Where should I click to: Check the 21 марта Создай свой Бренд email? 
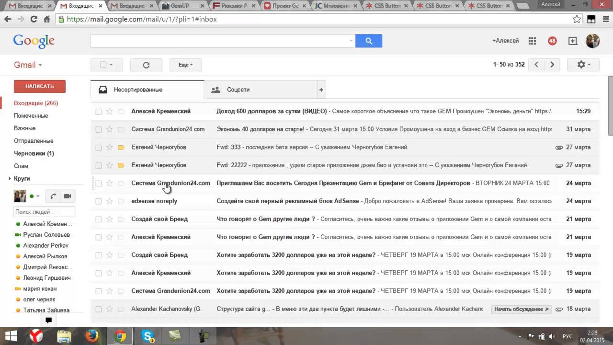click(98, 219)
